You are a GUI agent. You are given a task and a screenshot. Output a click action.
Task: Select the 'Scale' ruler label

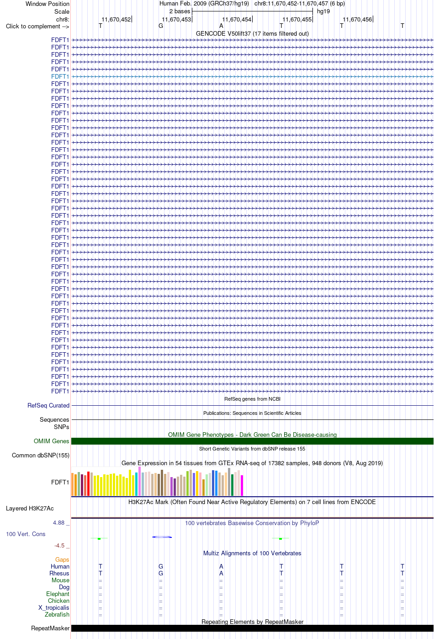[x=62, y=11]
